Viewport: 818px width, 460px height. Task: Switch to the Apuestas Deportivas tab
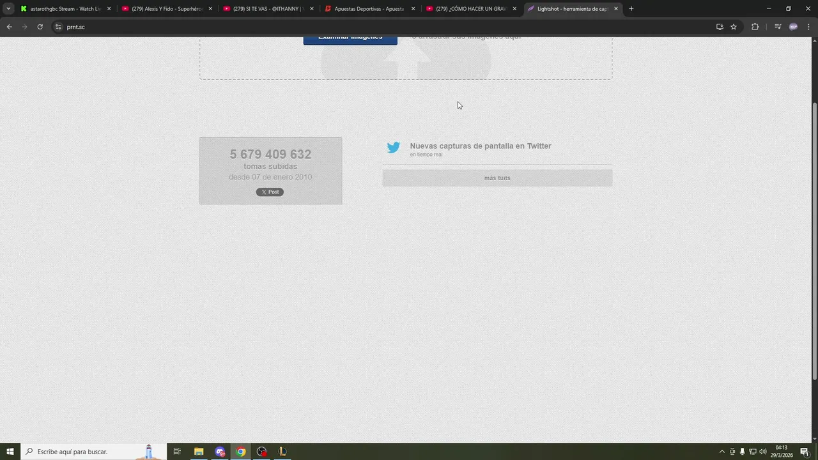point(371,9)
